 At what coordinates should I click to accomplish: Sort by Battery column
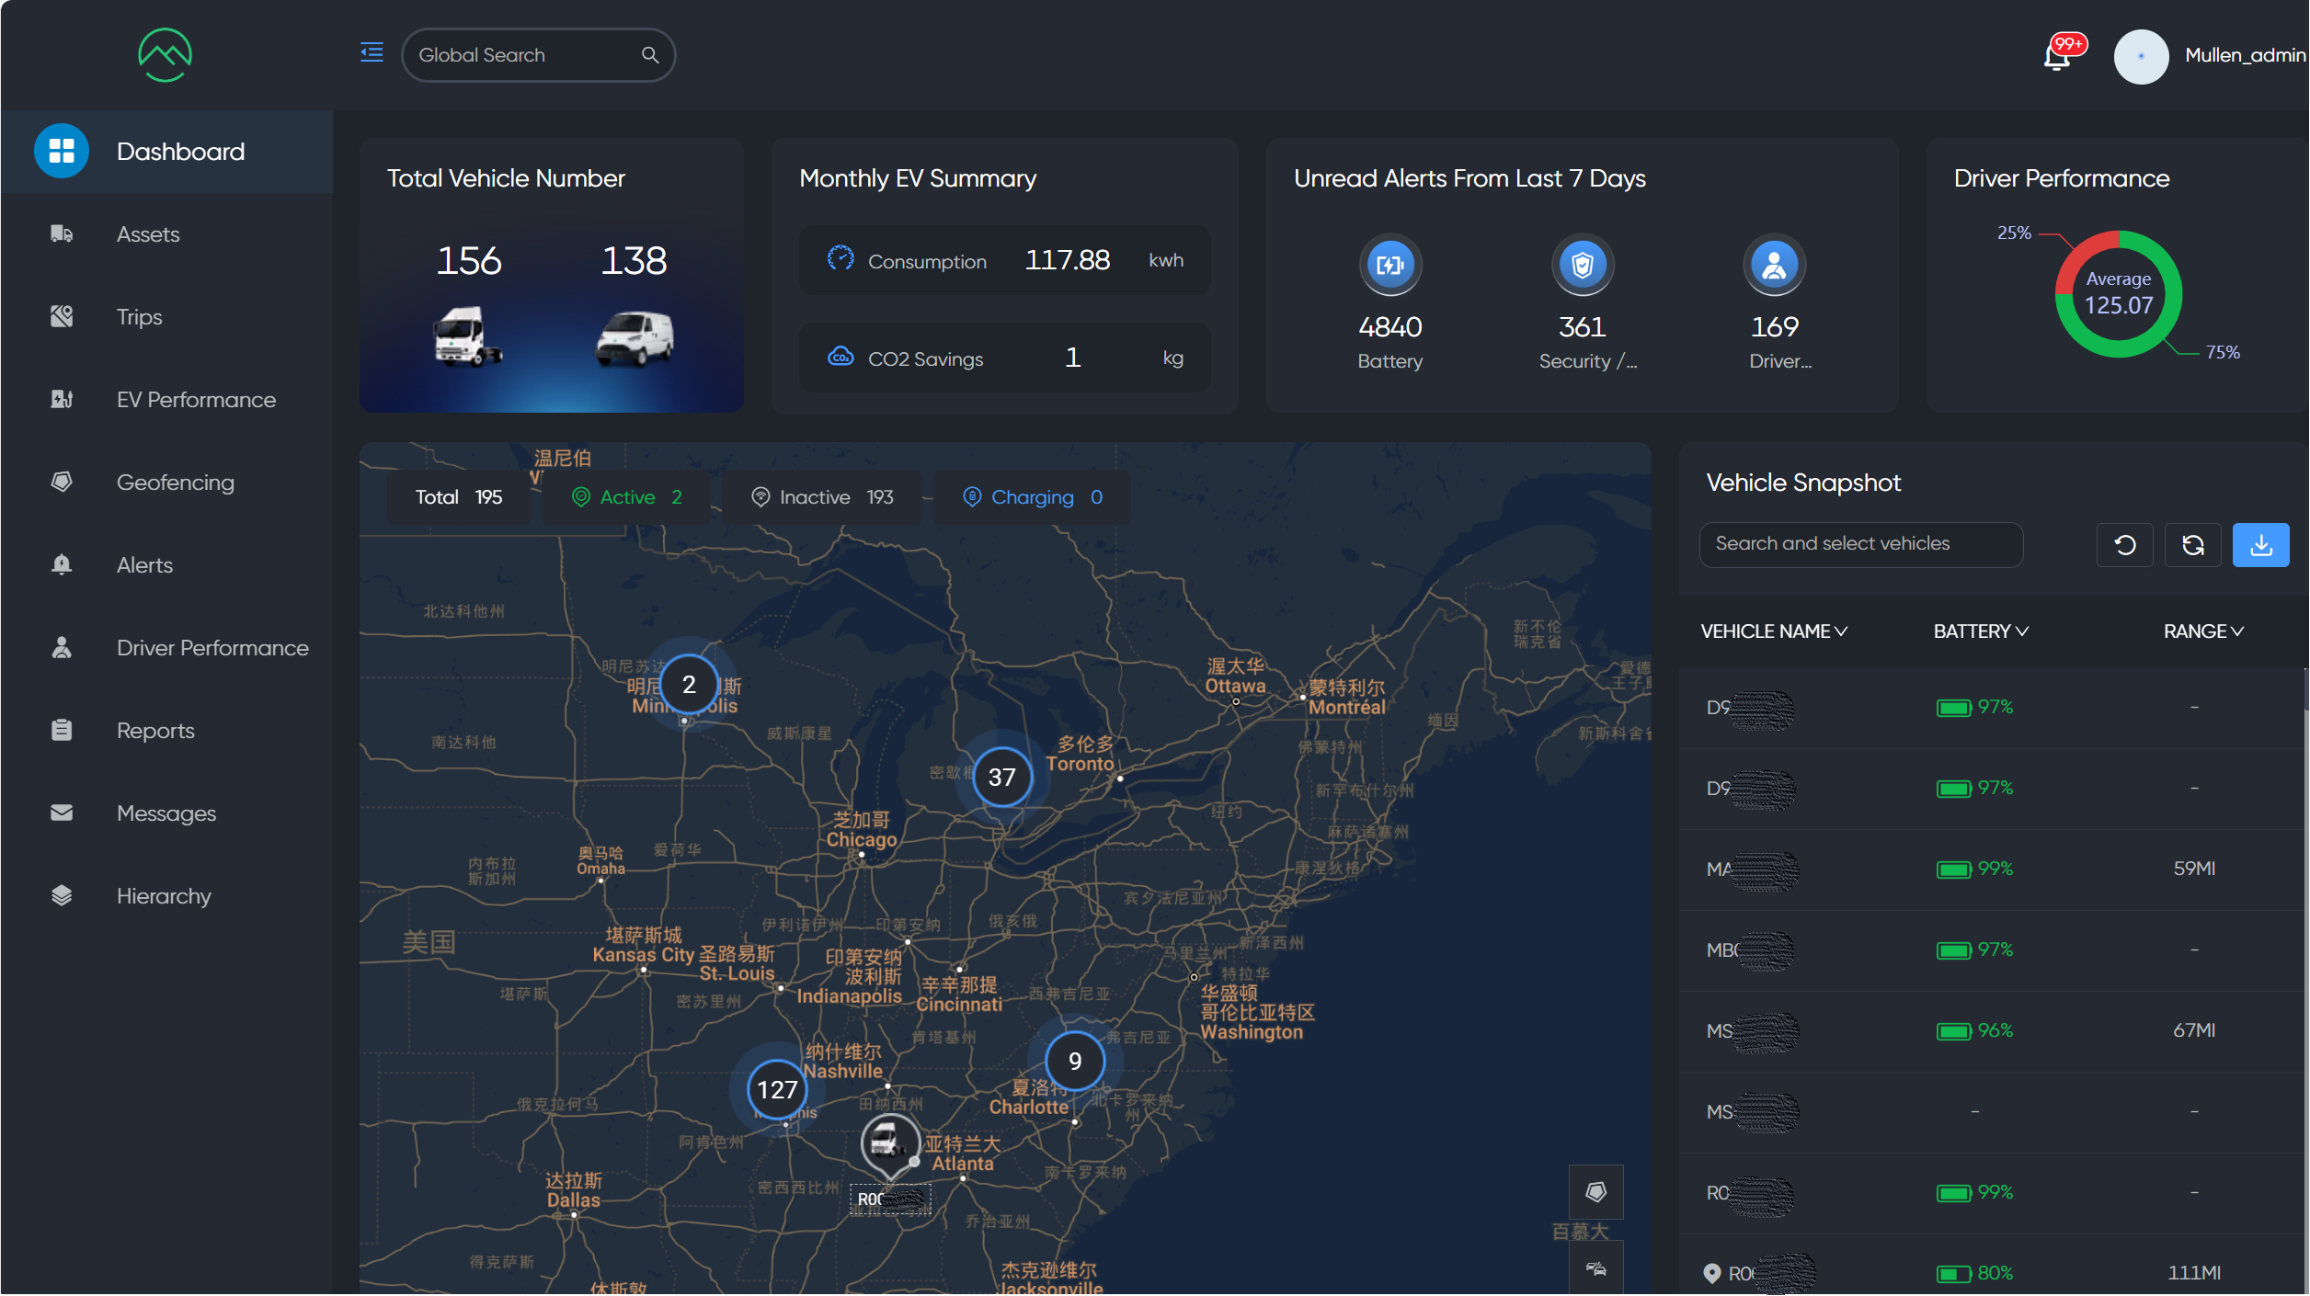click(x=1980, y=631)
